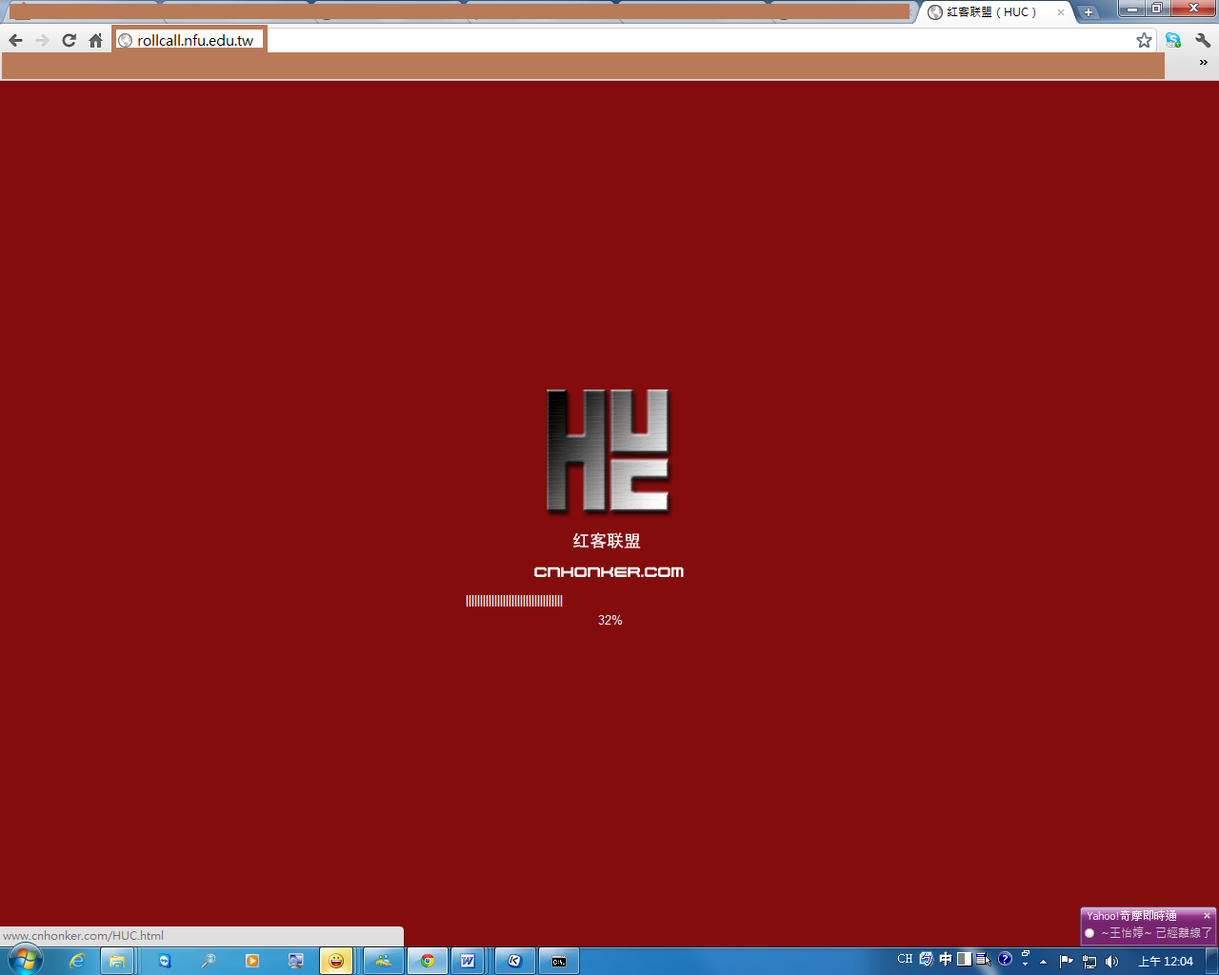Click the HUC metallic logo
The image size is (1219, 975).
[608, 451]
